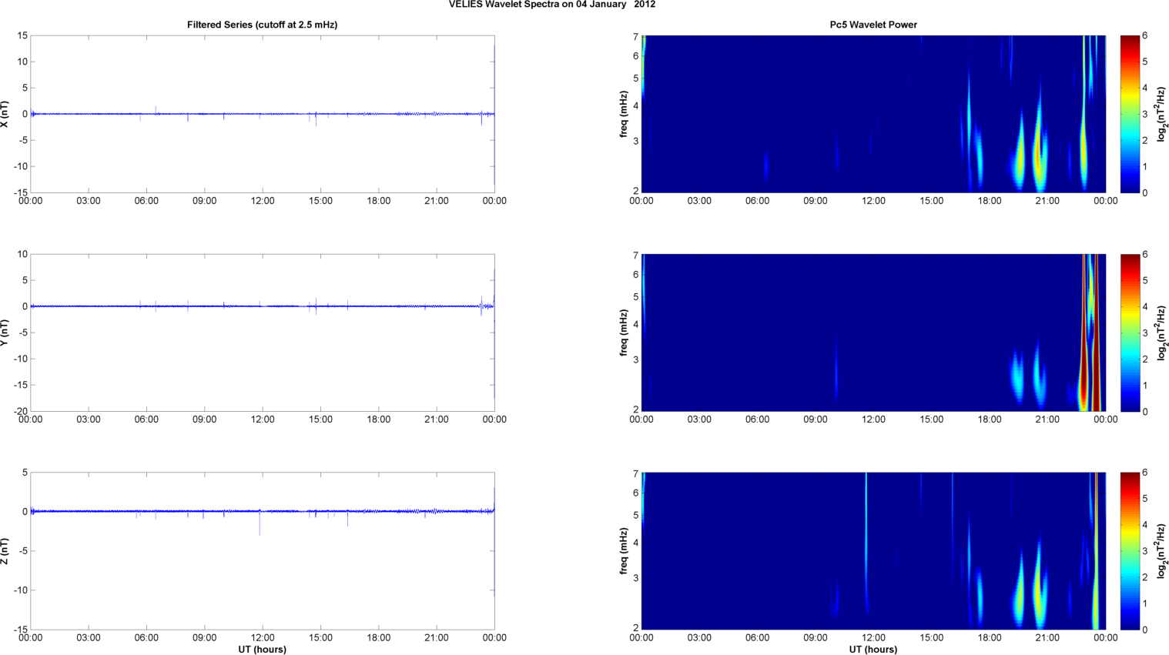Click the X (nT) axis label
Image resolution: width=1169 pixels, height=655 pixels.
(x=5, y=114)
